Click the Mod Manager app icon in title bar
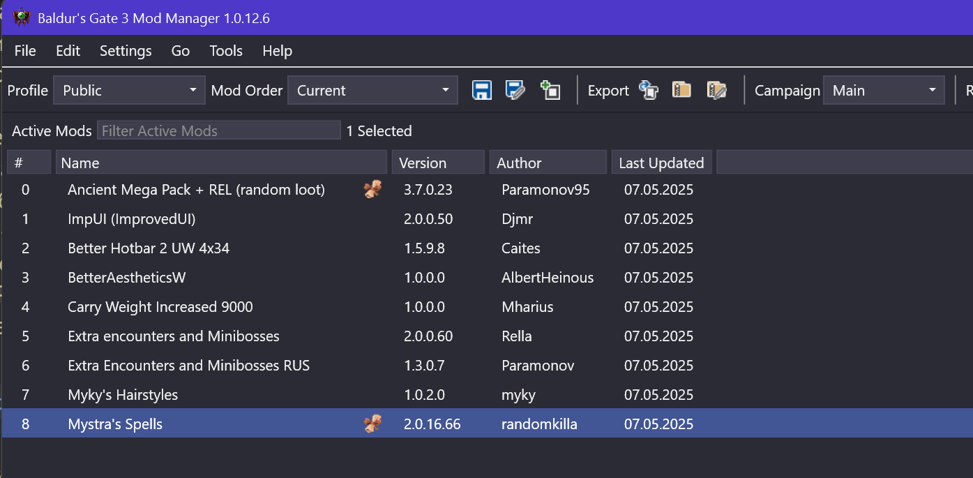Screen dimensions: 973x478 [22, 17]
